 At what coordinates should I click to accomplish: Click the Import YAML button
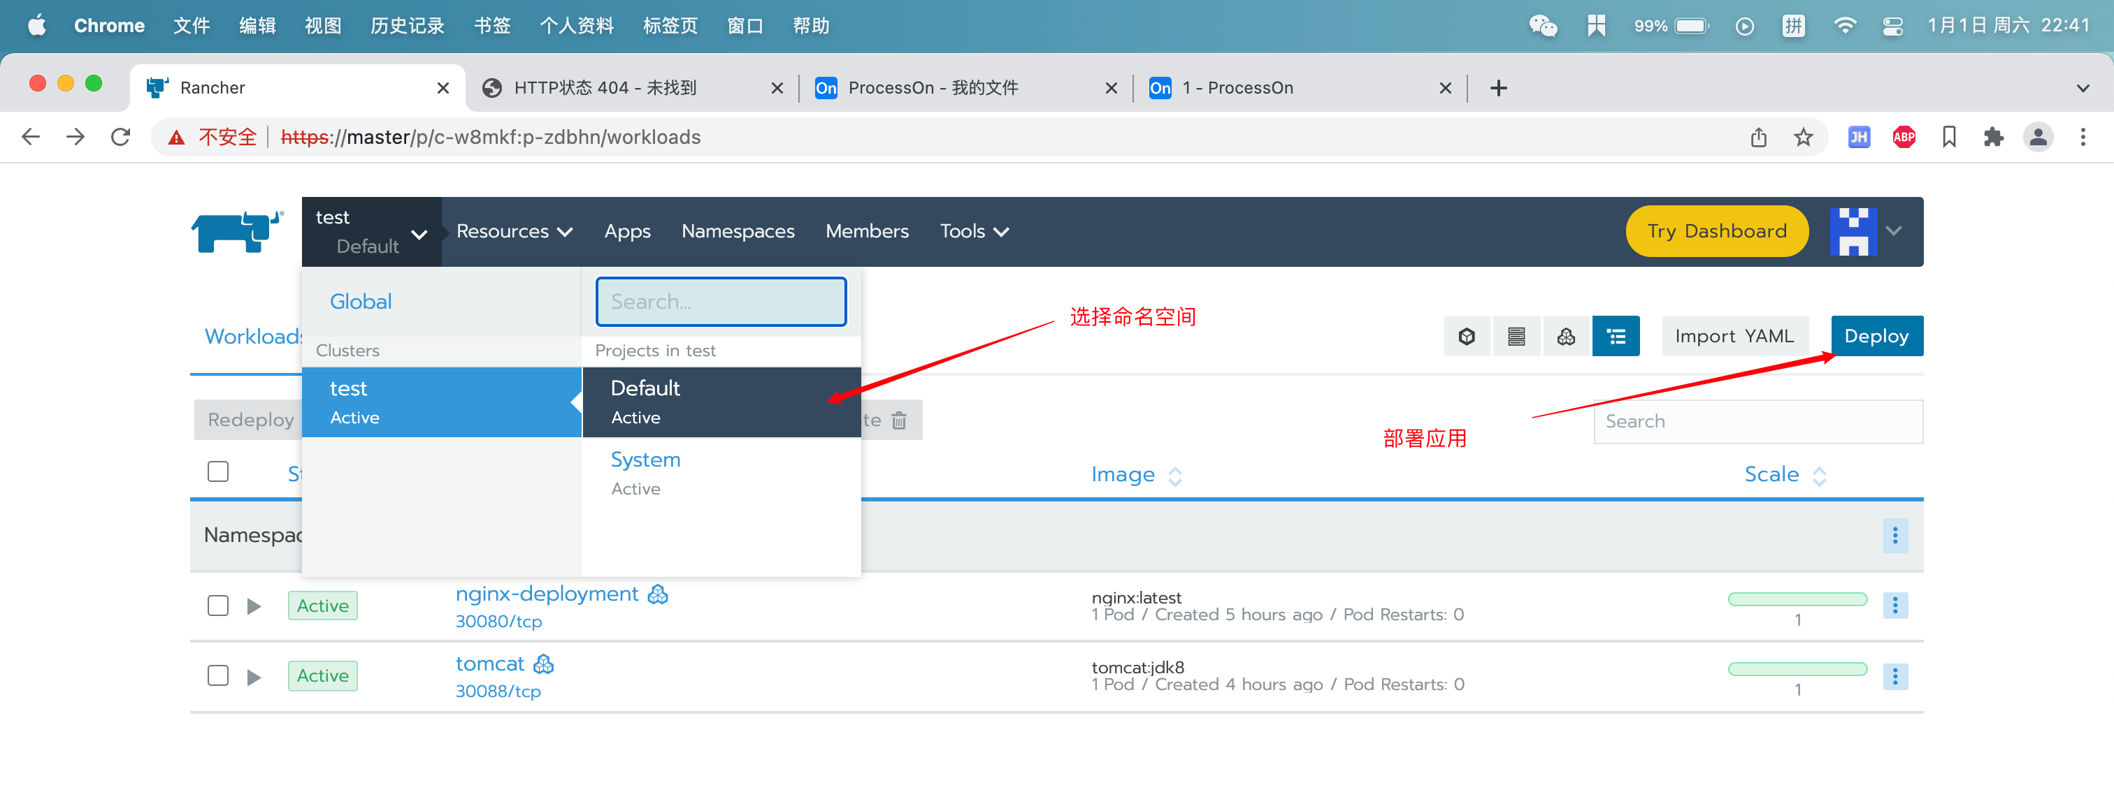[1734, 336]
